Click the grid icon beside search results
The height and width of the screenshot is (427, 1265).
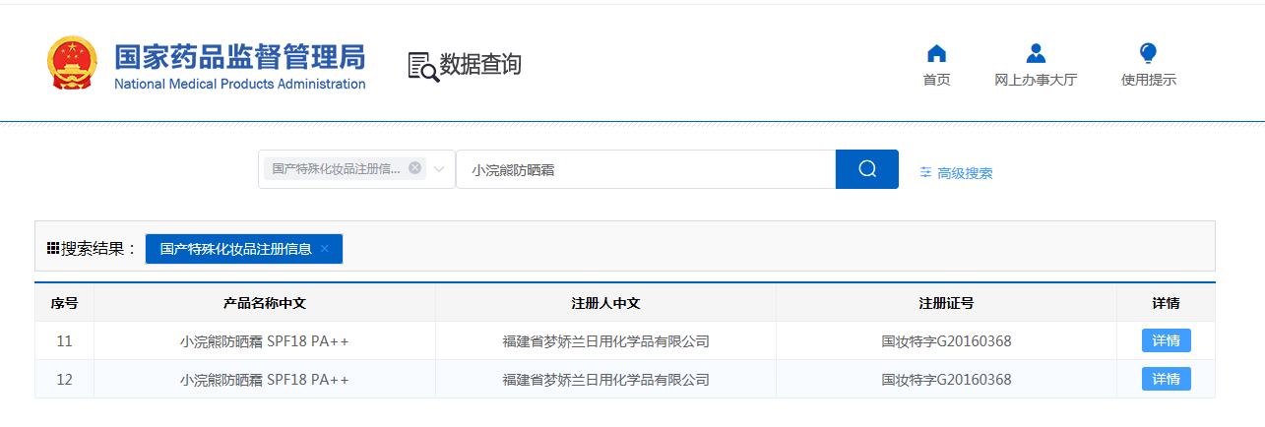(53, 249)
